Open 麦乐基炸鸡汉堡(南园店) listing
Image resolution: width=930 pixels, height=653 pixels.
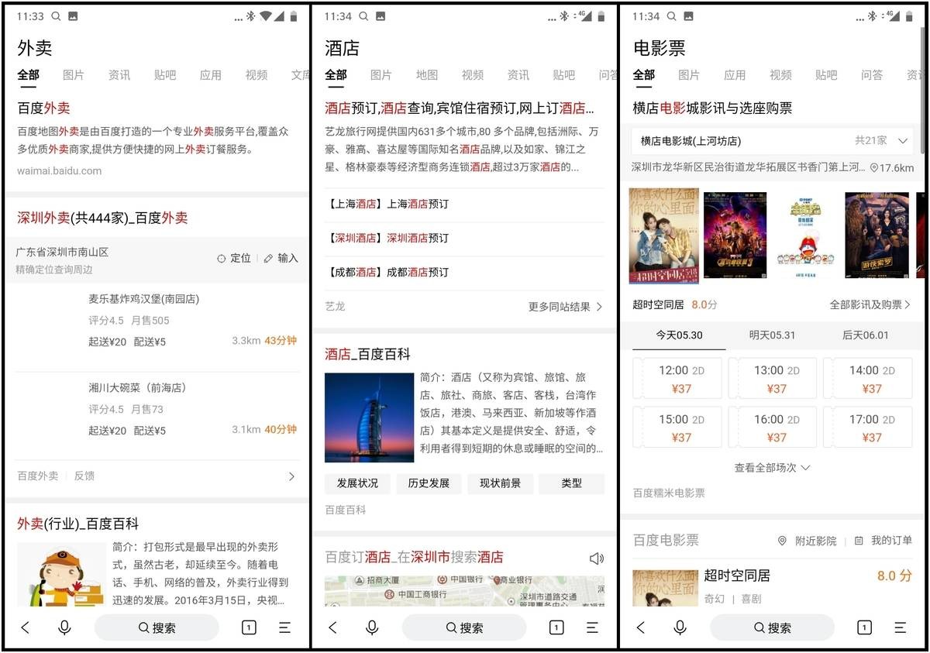point(157,320)
